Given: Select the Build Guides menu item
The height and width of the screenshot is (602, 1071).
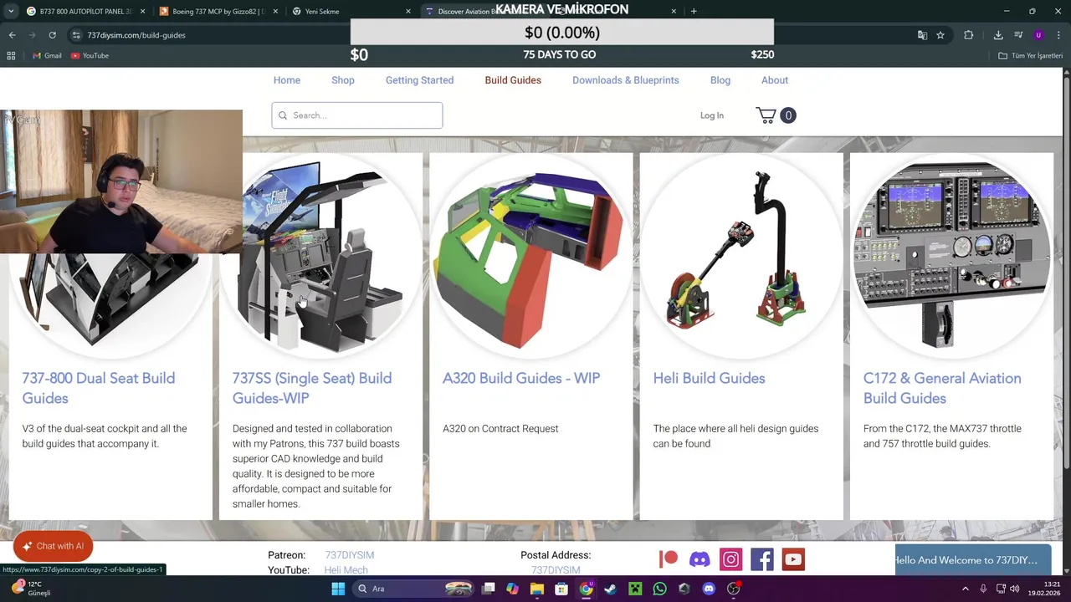Looking at the screenshot, I should point(513,80).
